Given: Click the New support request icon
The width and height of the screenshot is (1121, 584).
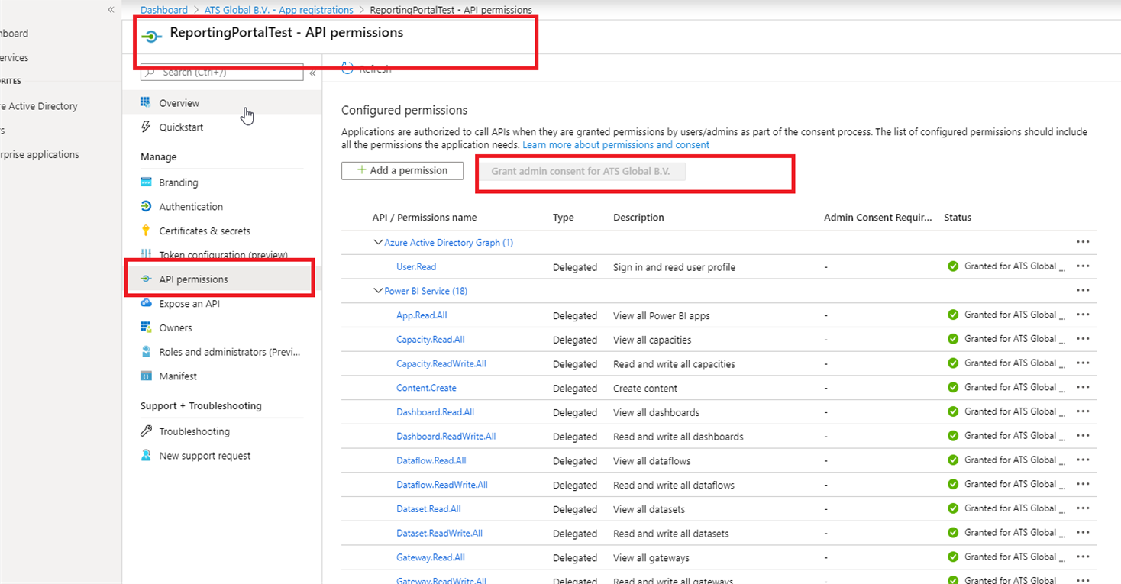Looking at the screenshot, I should tap(146, 456).
